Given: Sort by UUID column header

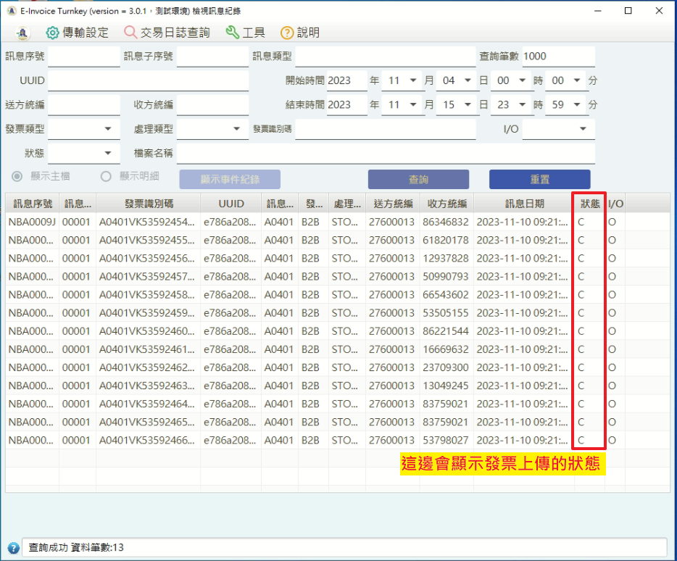Looking at the screenshot, I should pyautogui.click(x=231, y=204).
